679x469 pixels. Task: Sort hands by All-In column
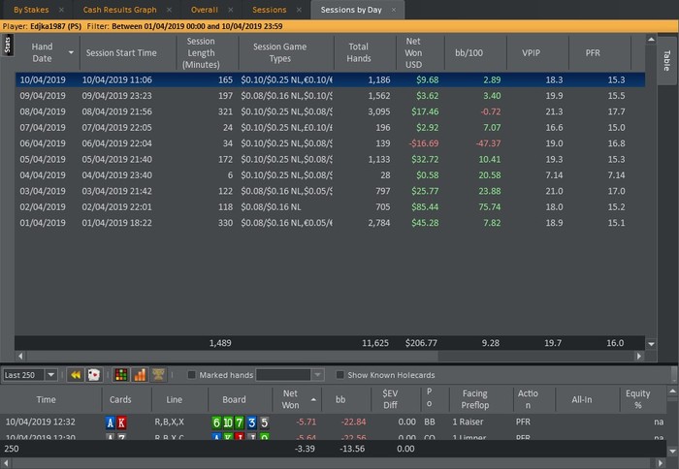click(x=582, y=399)
